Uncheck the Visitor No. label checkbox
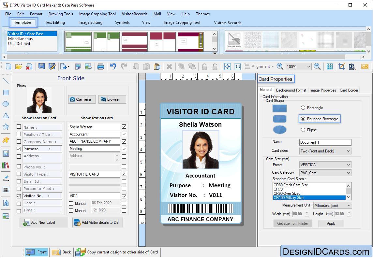This screenshot has height=258, width=373. coord(19,196)
